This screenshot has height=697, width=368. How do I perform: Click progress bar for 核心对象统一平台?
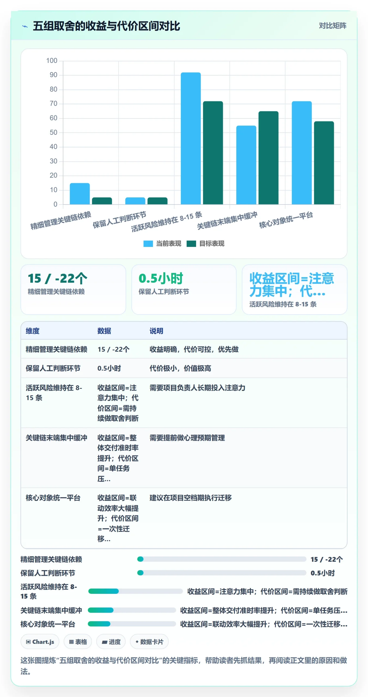pos(132,623)
